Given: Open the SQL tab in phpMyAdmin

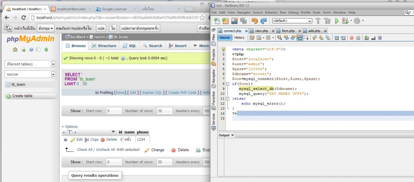Looking at the screenshot, I should pyautogui.click(x=129, y=46).
